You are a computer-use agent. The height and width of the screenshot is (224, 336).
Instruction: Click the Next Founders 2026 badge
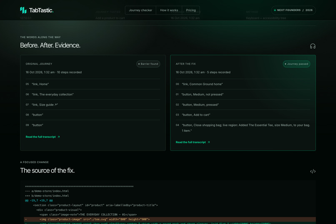(x=293, y=10)
